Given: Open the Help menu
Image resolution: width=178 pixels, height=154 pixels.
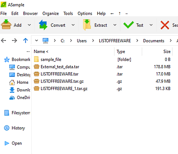Looking at the screenshot, I should pyautogui.click(x=101, y=13).
